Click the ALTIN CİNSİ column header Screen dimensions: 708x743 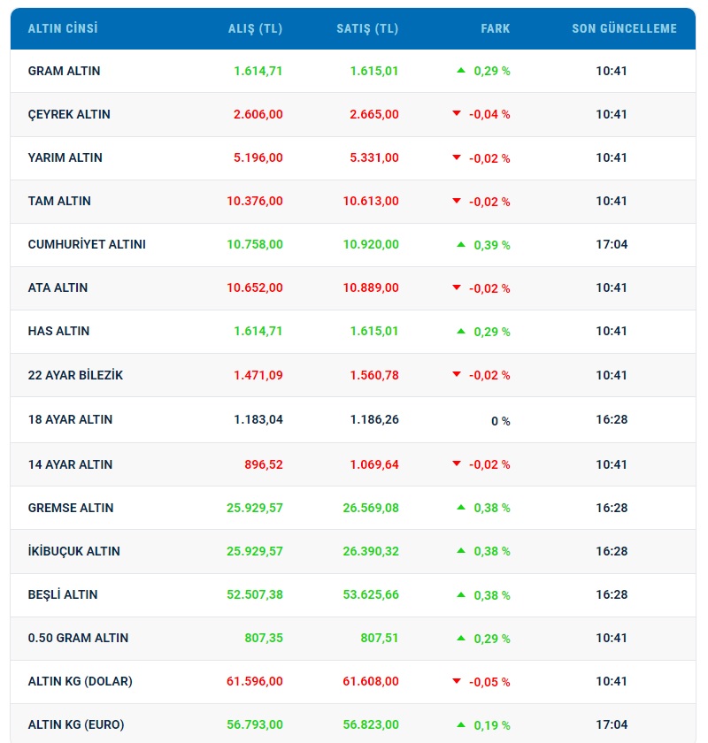[63, 28]
